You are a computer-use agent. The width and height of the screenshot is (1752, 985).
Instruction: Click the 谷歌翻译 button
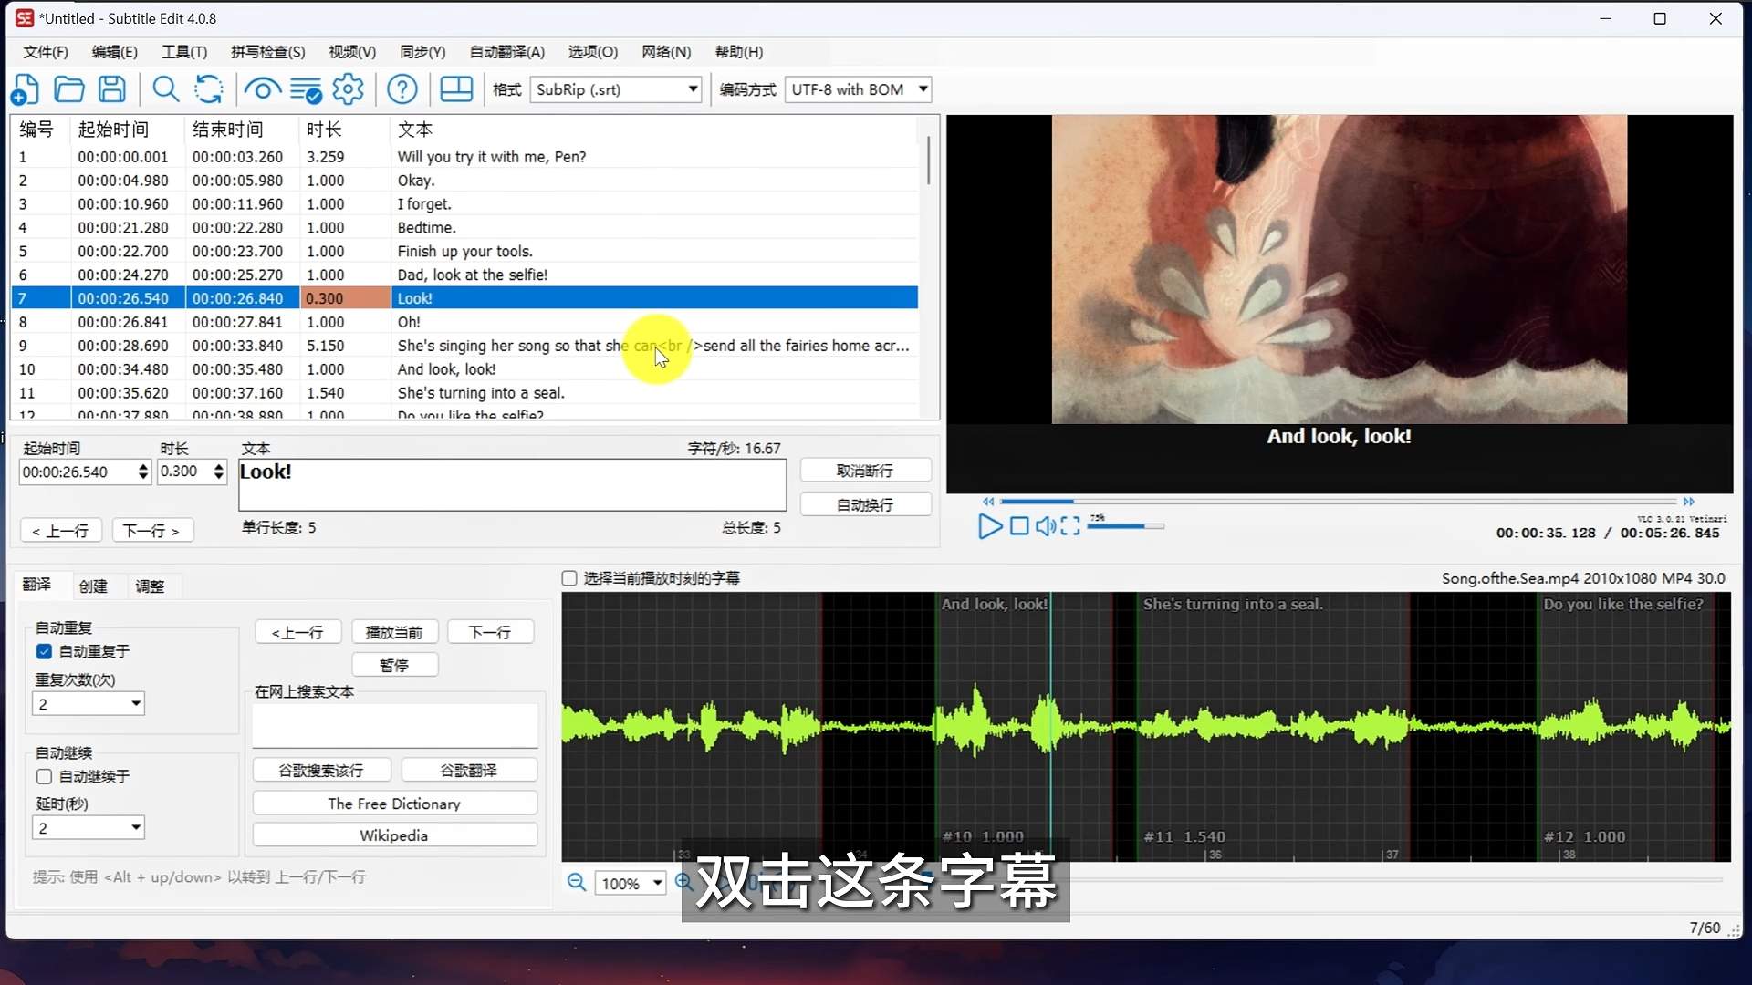pos(468,771)
